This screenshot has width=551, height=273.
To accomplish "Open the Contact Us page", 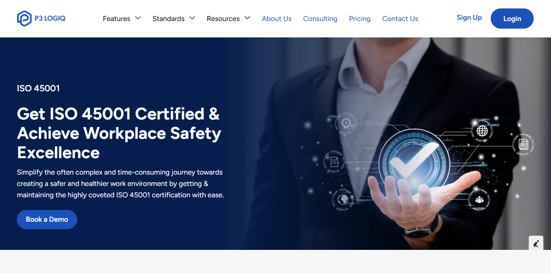I will (400, 19).
